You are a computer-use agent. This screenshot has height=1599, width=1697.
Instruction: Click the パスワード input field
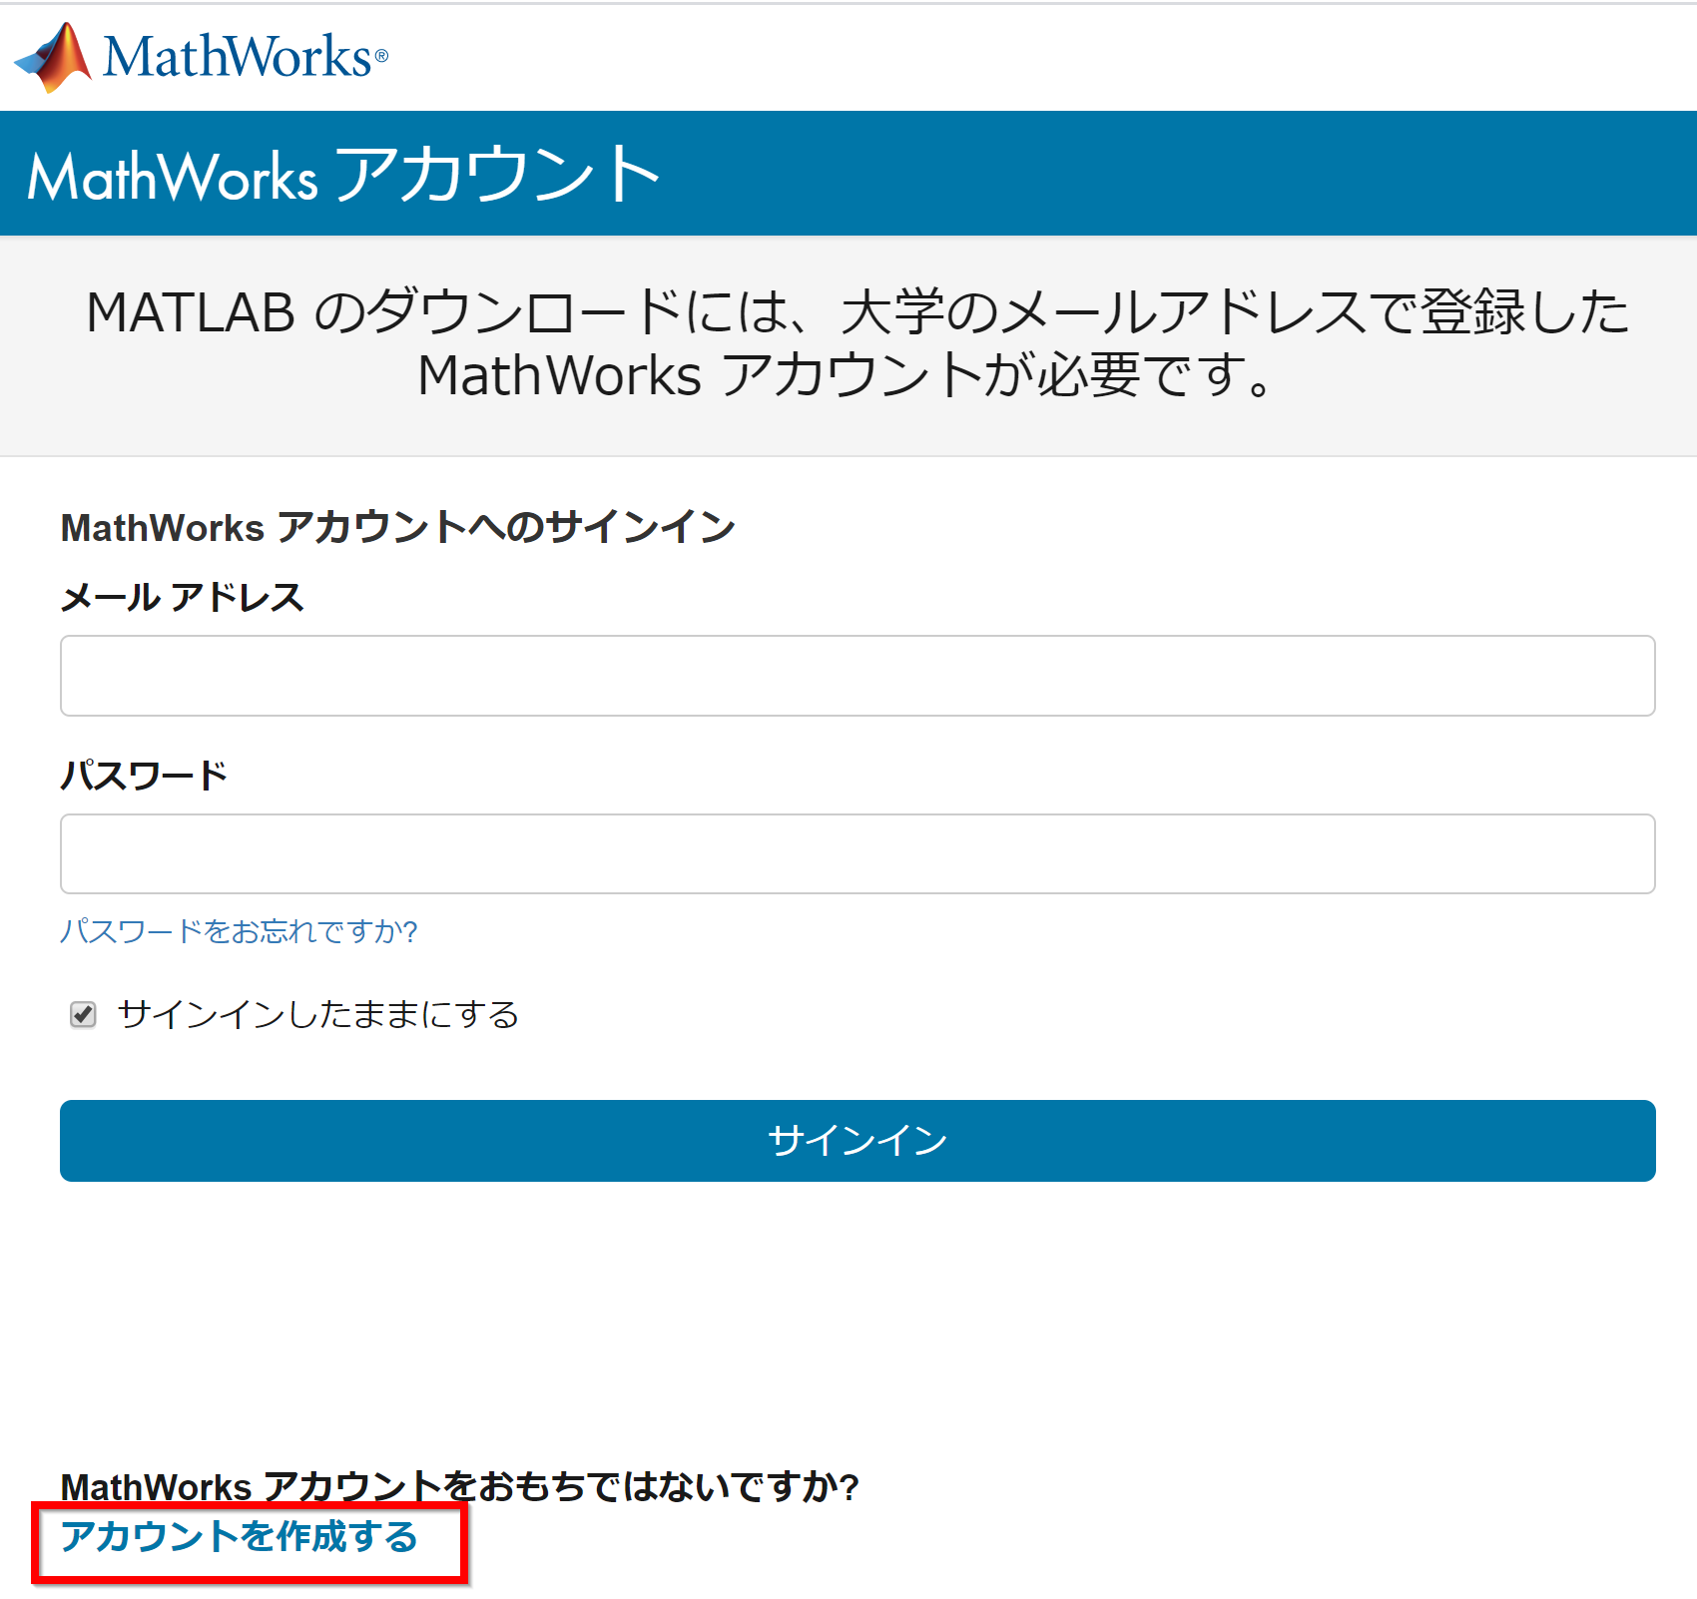857,854
